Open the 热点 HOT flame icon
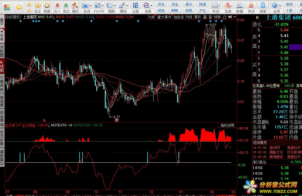This screenshot has height=196, width=302. click(251, 5)
